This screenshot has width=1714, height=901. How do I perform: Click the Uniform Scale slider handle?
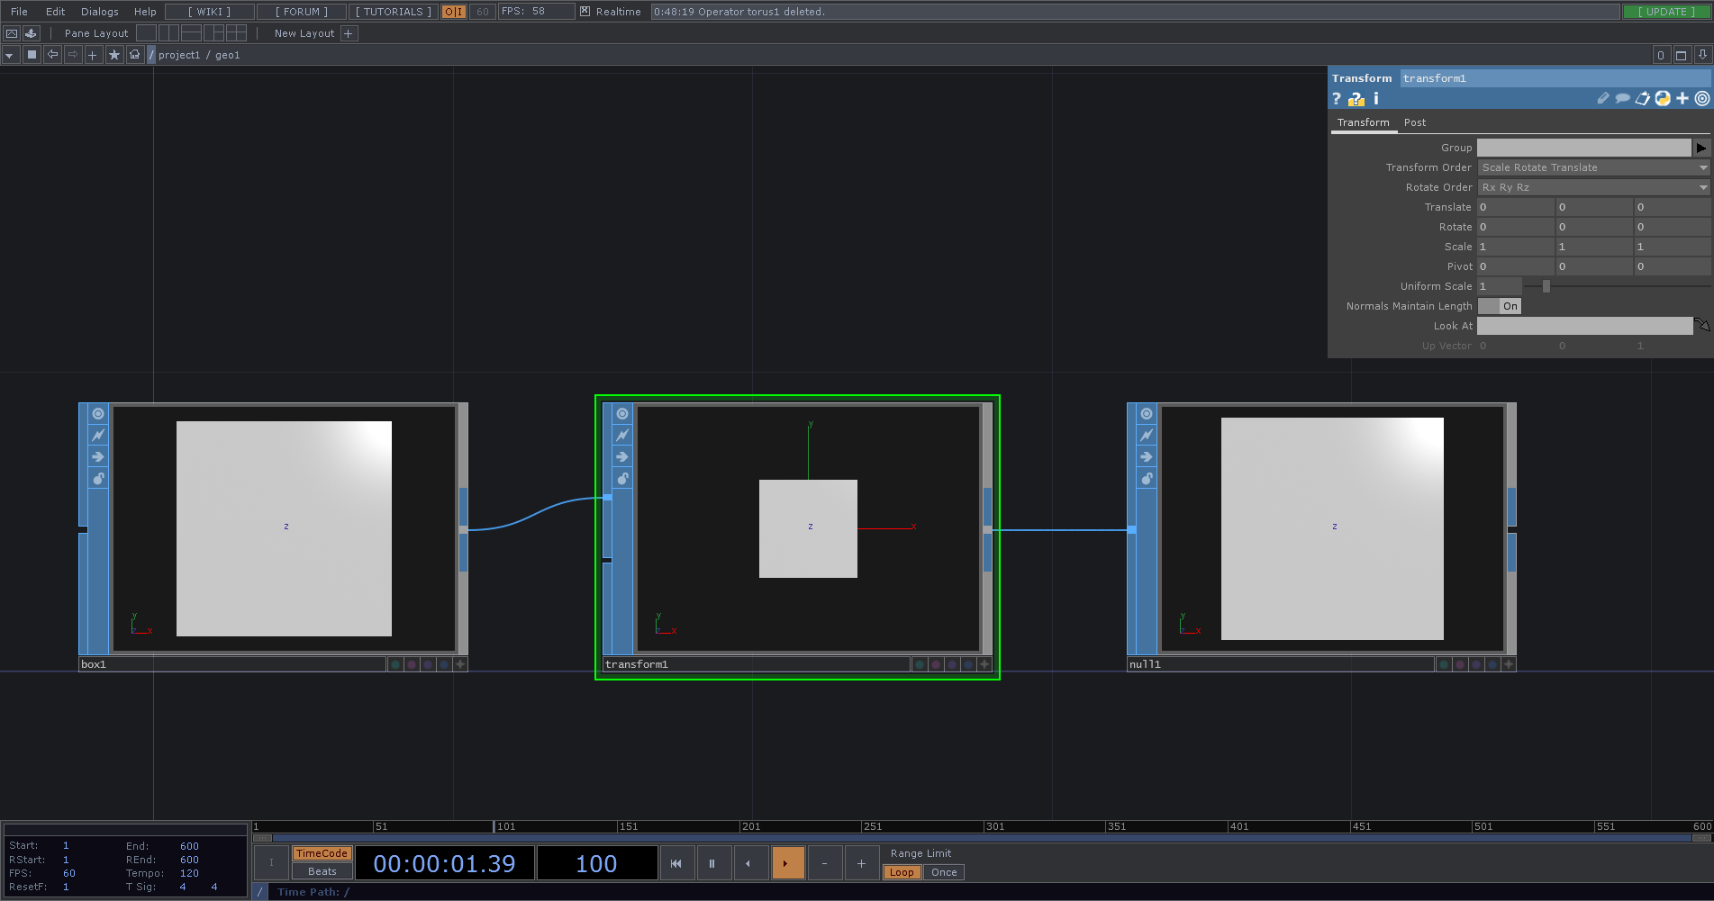[x=1546, y=286]
